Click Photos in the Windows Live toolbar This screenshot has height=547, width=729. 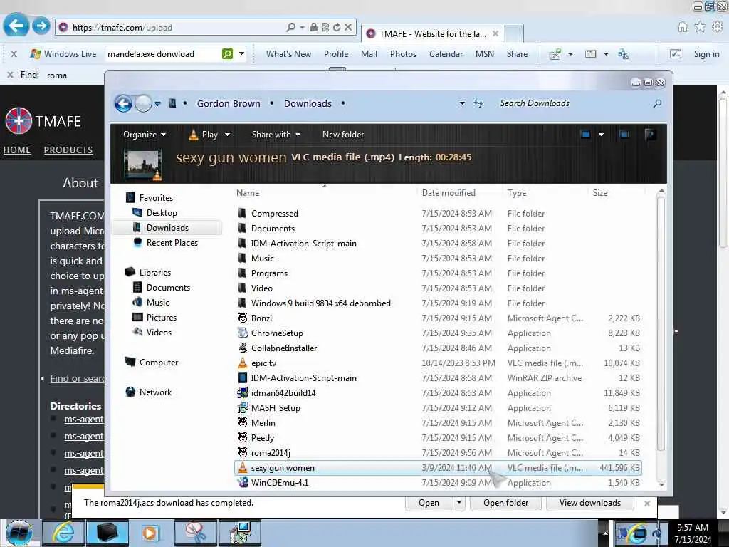(403, 54)
